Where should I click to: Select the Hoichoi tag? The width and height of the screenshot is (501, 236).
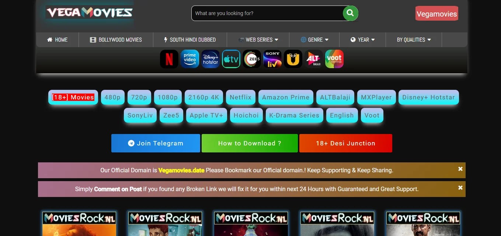246,115
